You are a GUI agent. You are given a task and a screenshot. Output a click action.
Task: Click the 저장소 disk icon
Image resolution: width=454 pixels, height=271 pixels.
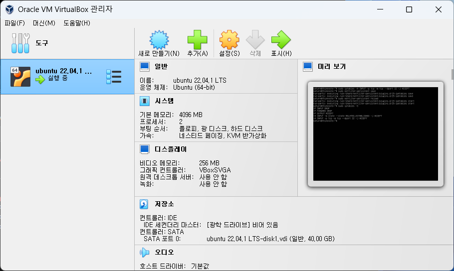tap(144, 204)
